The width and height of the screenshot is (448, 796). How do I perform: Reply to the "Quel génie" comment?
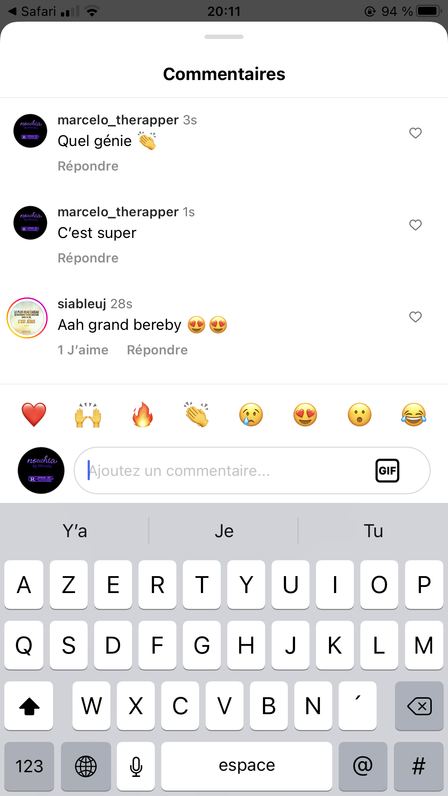88,166
